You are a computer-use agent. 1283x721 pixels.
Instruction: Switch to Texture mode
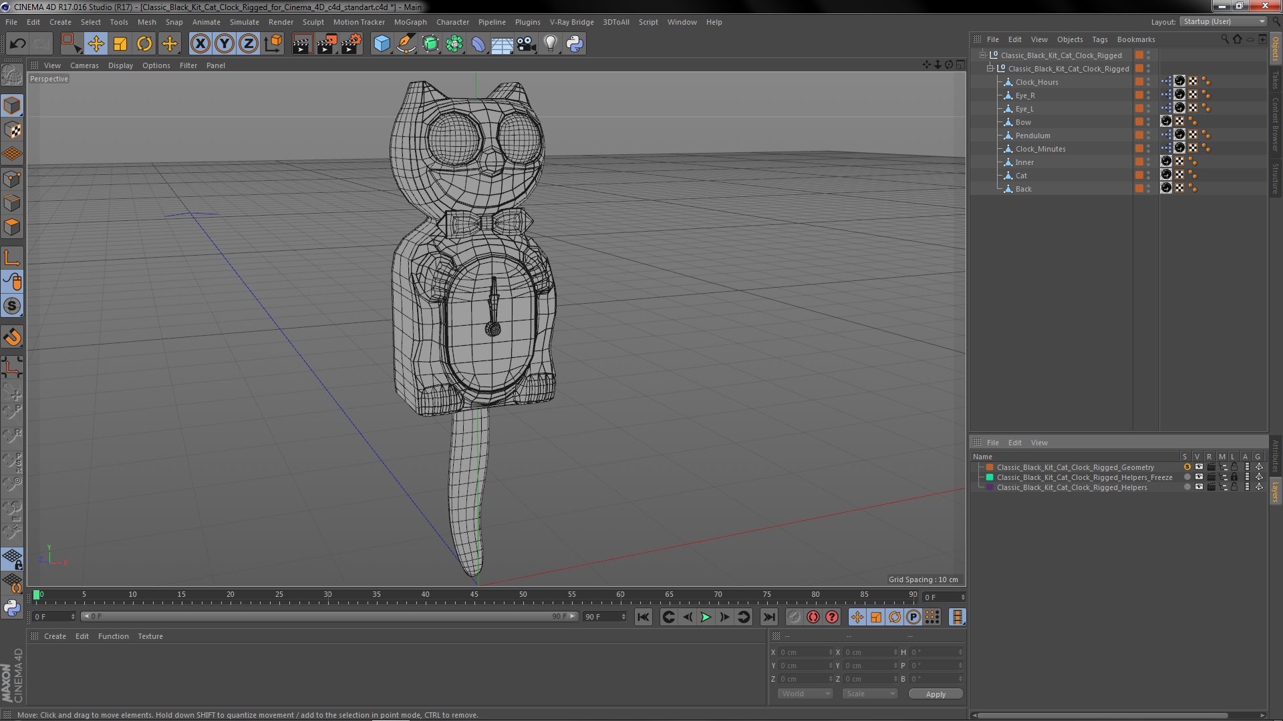click(x=12, y=130)
